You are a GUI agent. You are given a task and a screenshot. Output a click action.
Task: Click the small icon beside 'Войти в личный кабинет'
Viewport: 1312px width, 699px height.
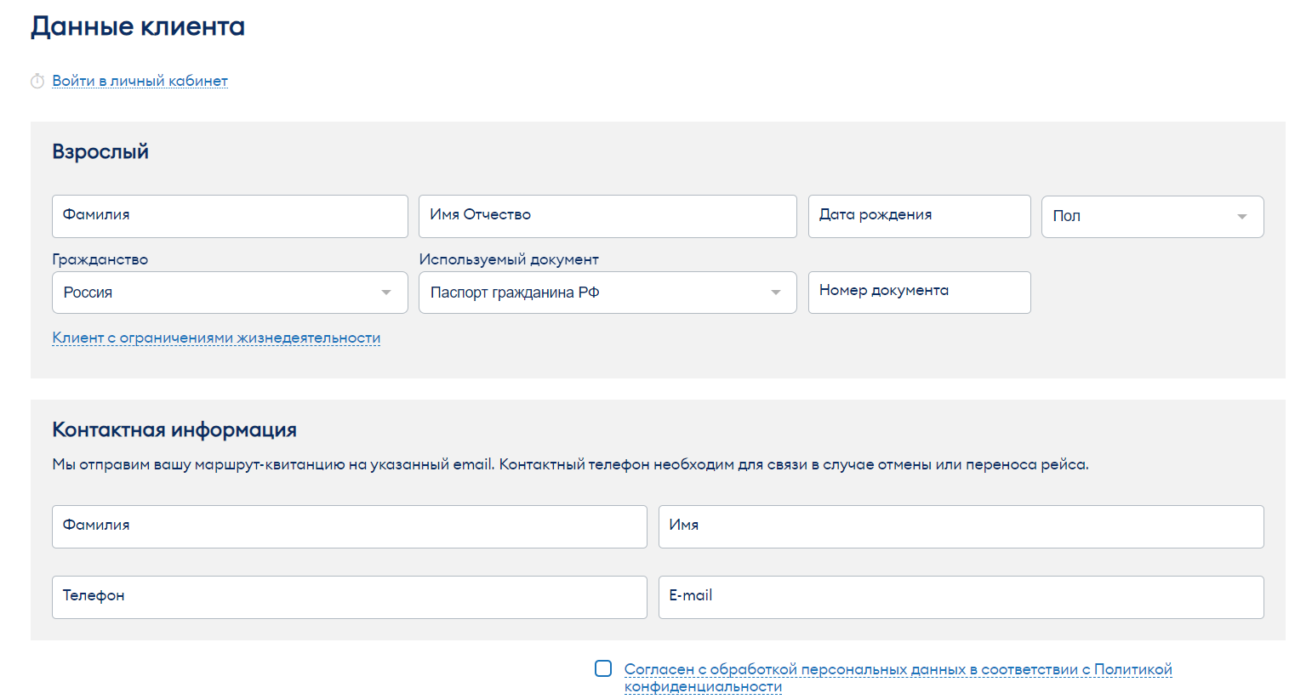(37, 82)
